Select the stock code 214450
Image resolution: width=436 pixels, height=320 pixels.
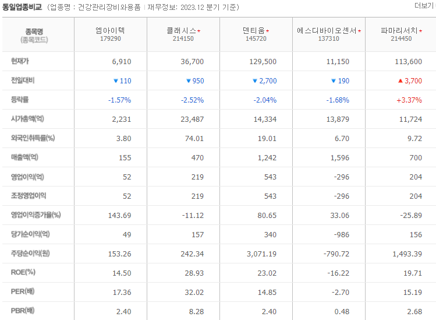(401, 38)
